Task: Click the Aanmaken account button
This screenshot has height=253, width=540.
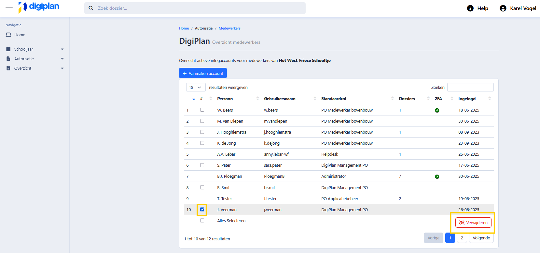Action: click(203, 73)
